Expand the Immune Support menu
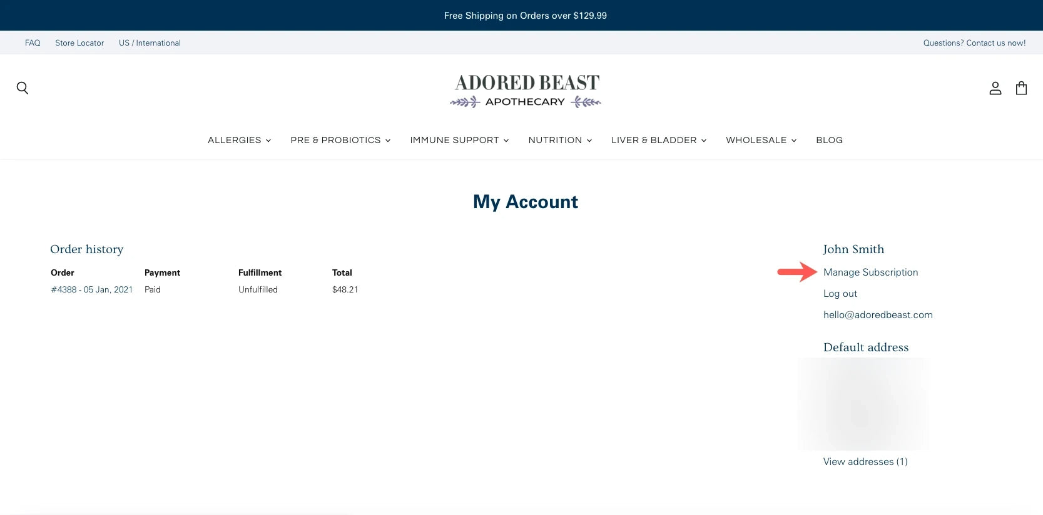1043x515 pixels. click(x=459, y=140)
